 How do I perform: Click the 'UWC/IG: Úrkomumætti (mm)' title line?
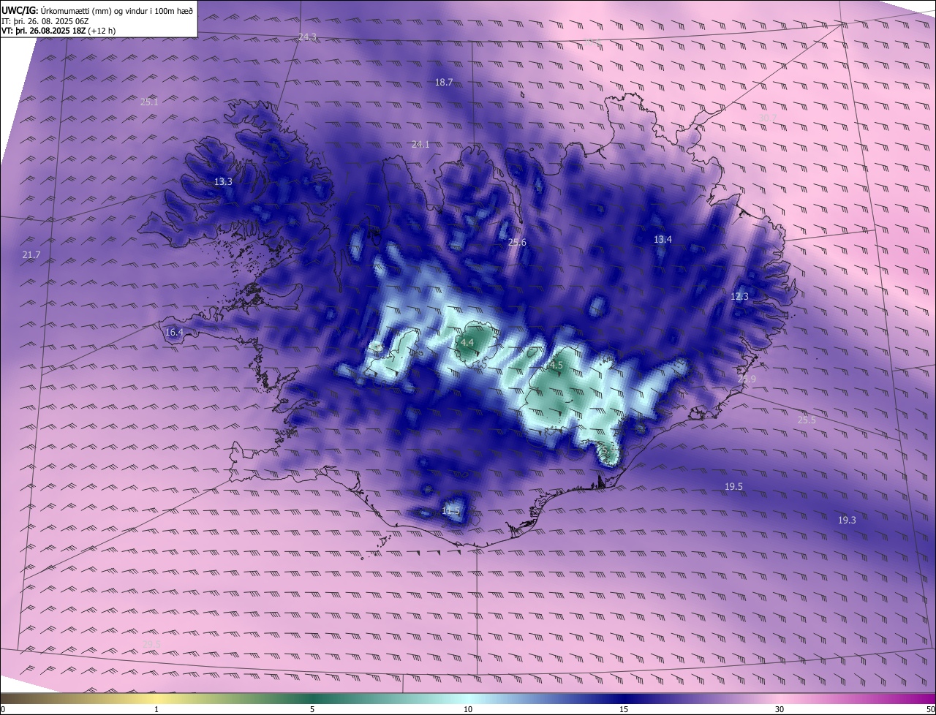point(97,10)
